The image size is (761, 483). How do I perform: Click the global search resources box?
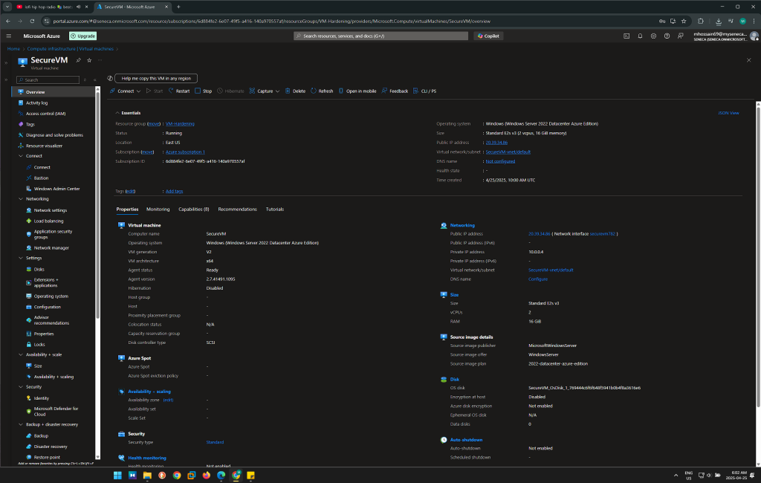point(381,36)
